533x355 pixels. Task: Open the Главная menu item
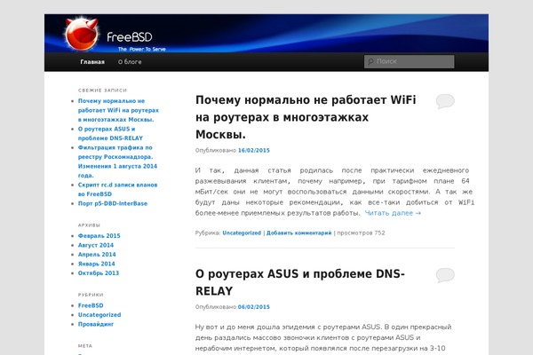click(x=92, y=62)
